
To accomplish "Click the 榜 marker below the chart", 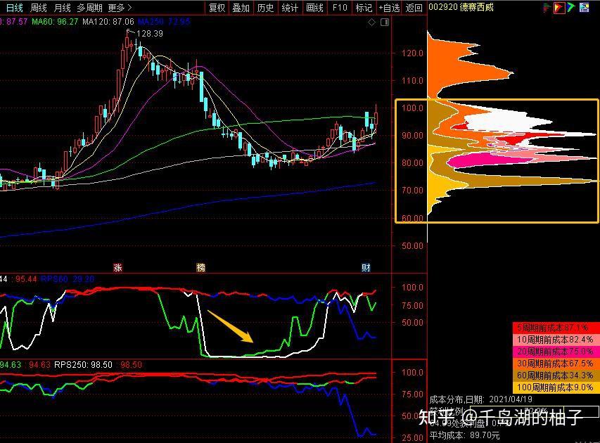I will [200, 267].
